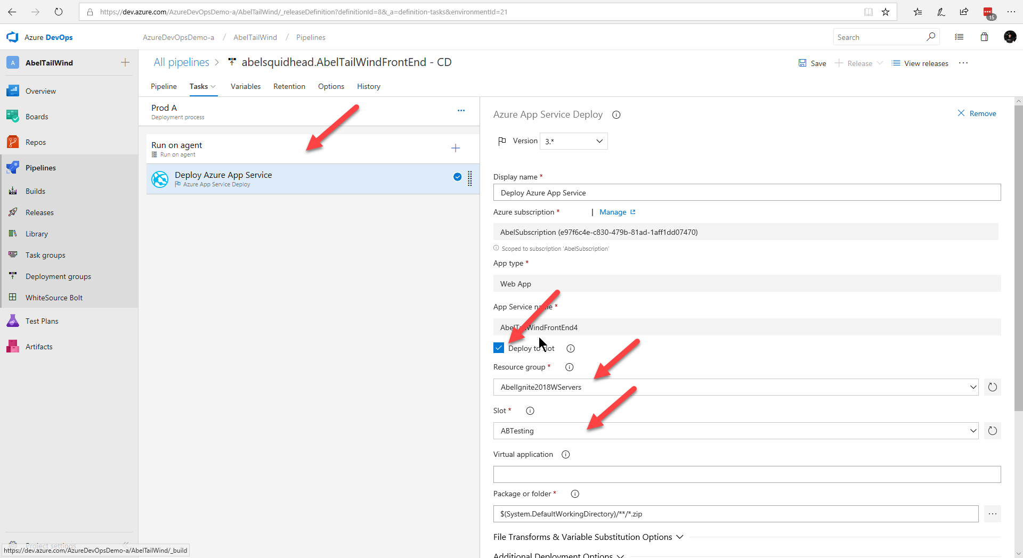Go to All pipelines breadcrumb
Image resolution: width=1023 pixels, height=558 pixels.
(x=181, y=62)
